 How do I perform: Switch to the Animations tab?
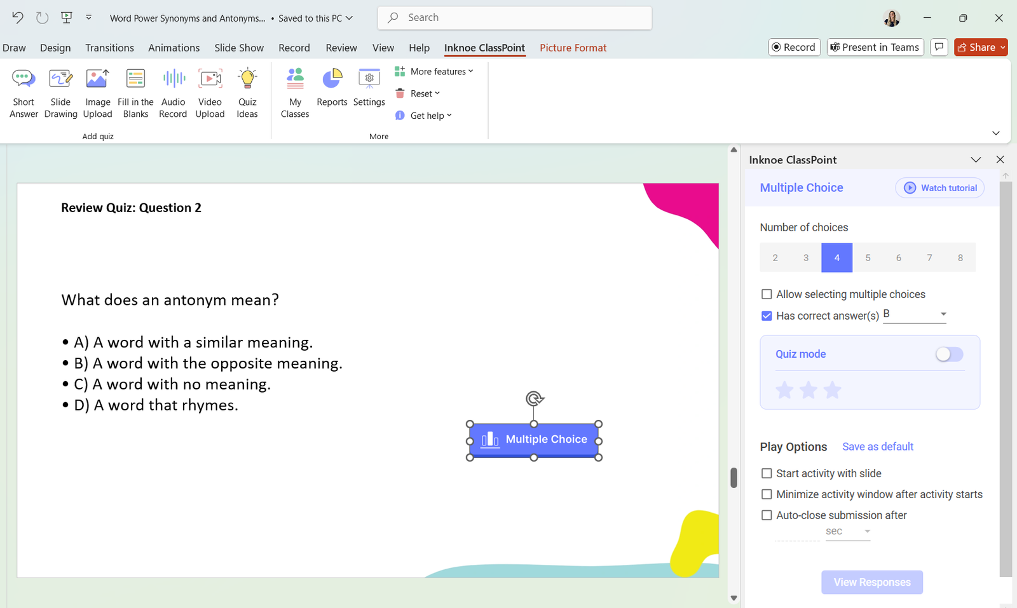pos(174,48)
